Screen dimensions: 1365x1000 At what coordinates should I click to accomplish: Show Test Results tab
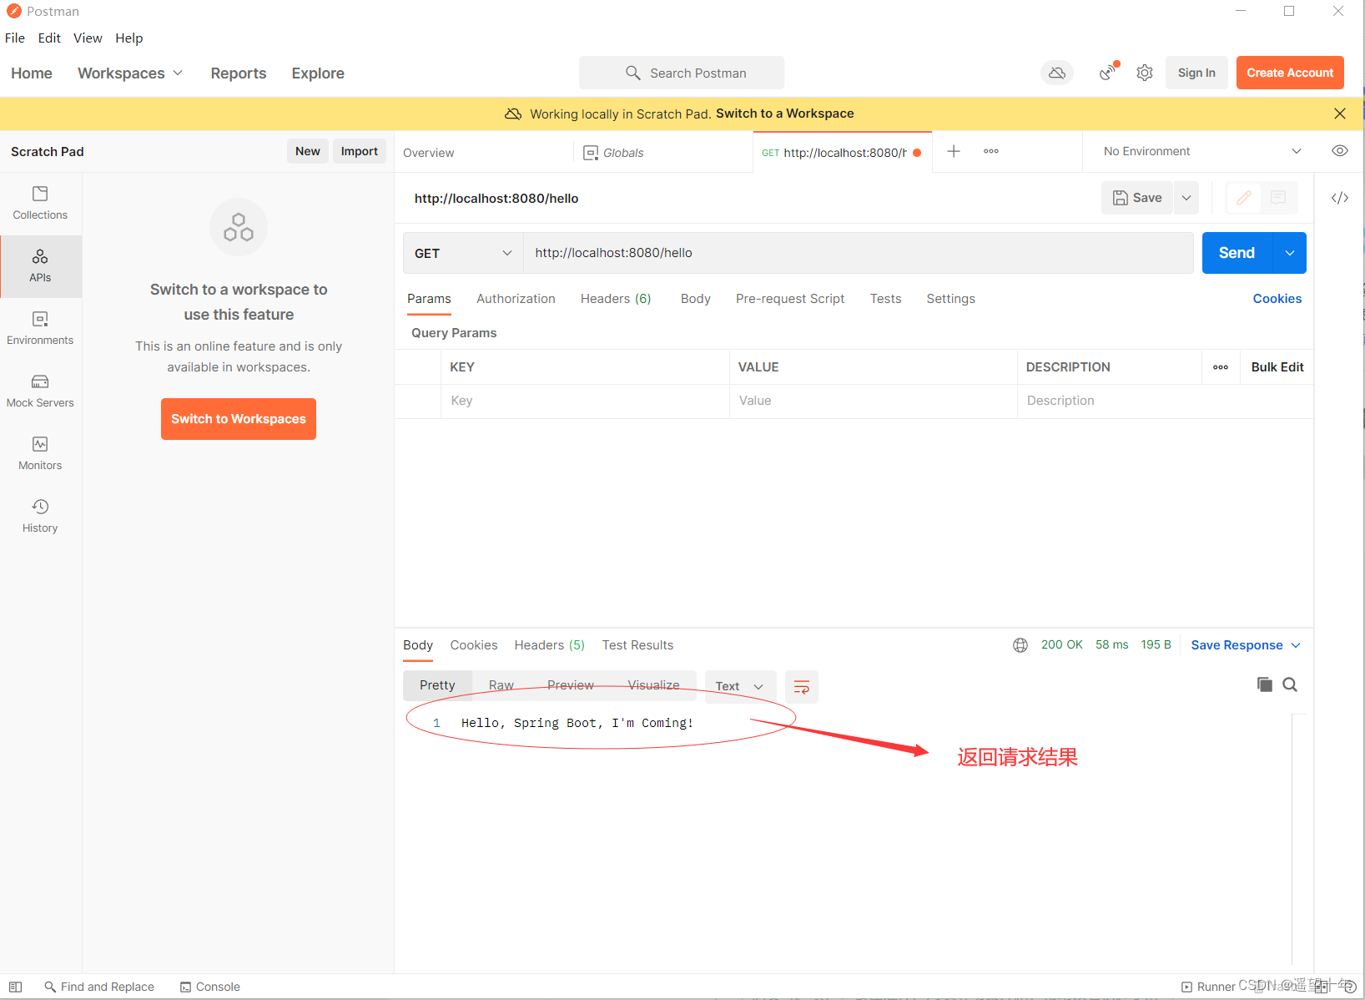637,645
